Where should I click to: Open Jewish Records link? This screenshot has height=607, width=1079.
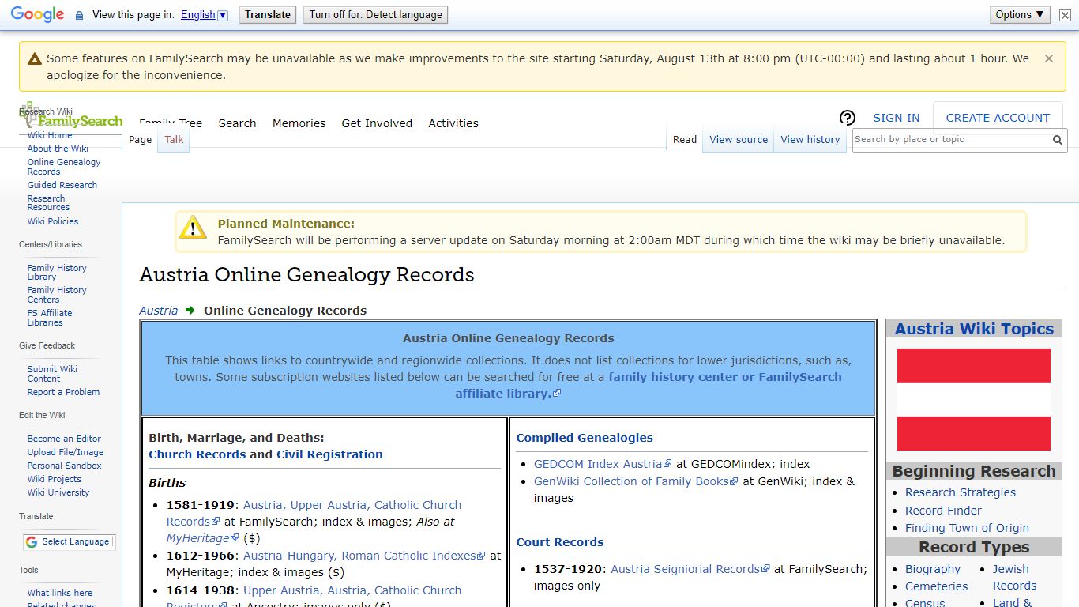(1014, 578)
